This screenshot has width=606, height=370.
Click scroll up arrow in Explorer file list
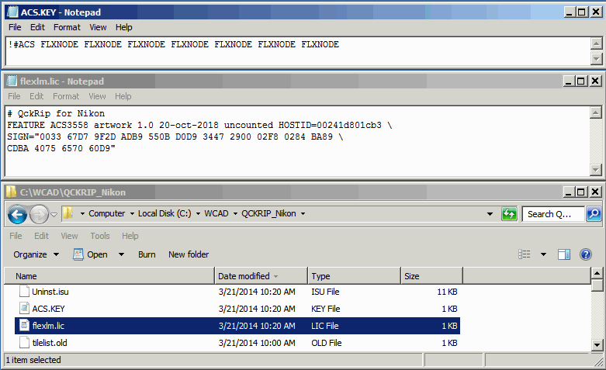tap(597, 274)
